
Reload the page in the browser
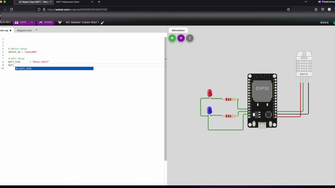pyautogui.click(x=11, y=9)
